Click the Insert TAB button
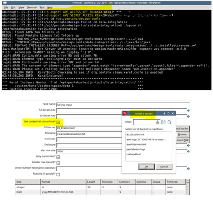 click(183, 140)
